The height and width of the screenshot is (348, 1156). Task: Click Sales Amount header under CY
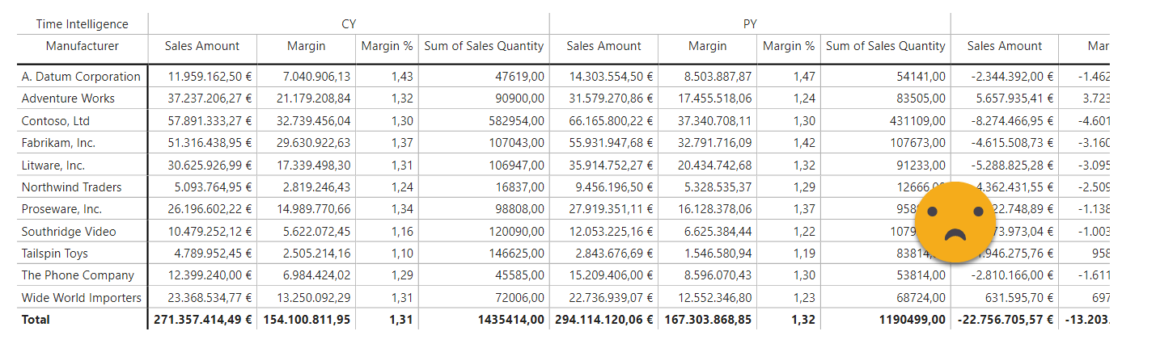[x=202, y=46]
